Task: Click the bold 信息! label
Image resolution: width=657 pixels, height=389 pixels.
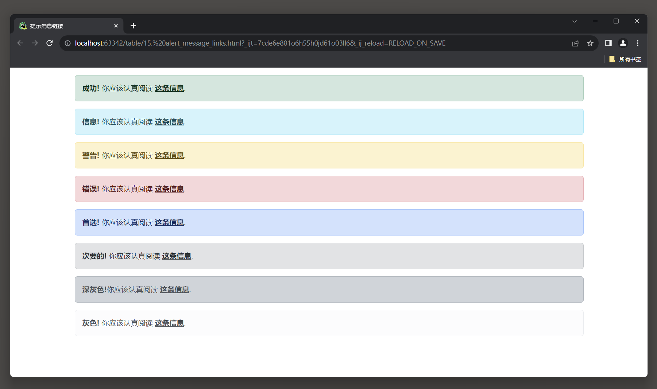Action: point(90,122)
